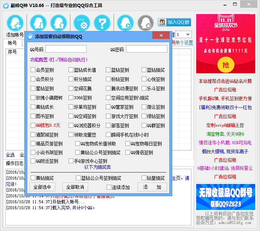Click the 全部选中 button
The width and height of the screenshot is (260, 231).
coord(42,187)
